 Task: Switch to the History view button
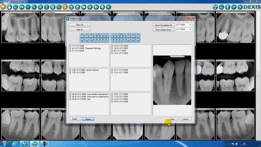(88, 119)
